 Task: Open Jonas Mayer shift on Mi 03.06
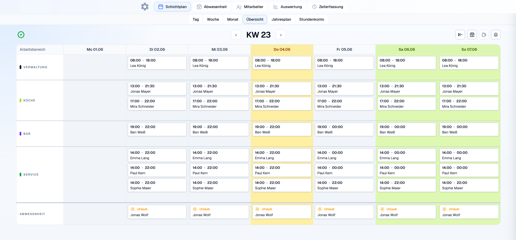coord(219,89)
